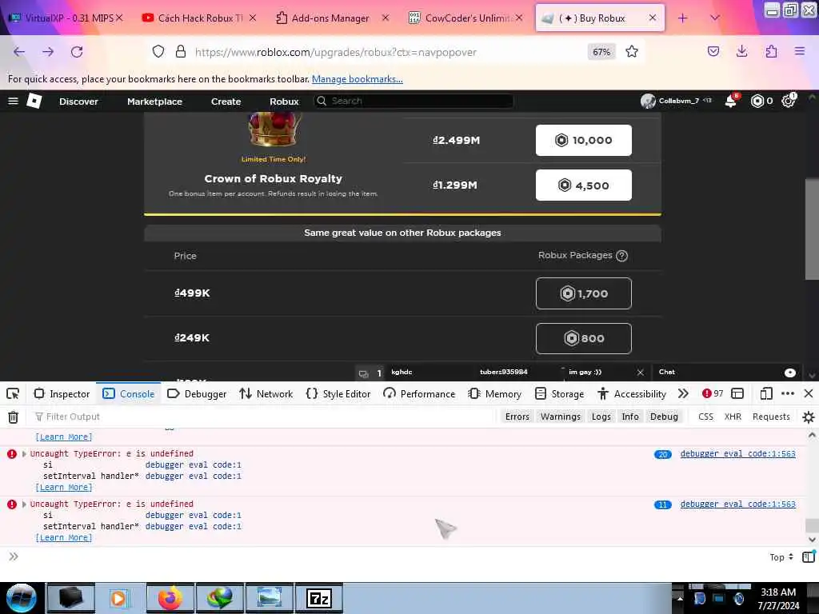Go to Roblox home via logo
Image resolution: width=819 pixels, height=614 pixels.
[34, 101]
